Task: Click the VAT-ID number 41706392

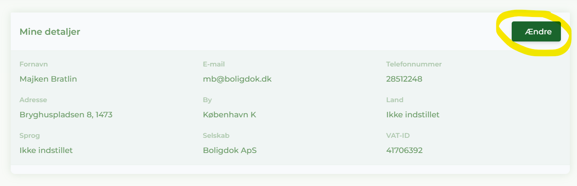Action: click(404, 150)
